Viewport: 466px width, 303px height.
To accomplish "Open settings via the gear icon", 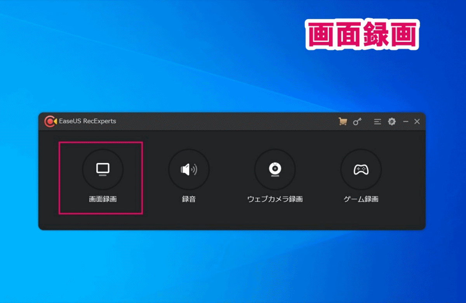I will coord(392,122).
